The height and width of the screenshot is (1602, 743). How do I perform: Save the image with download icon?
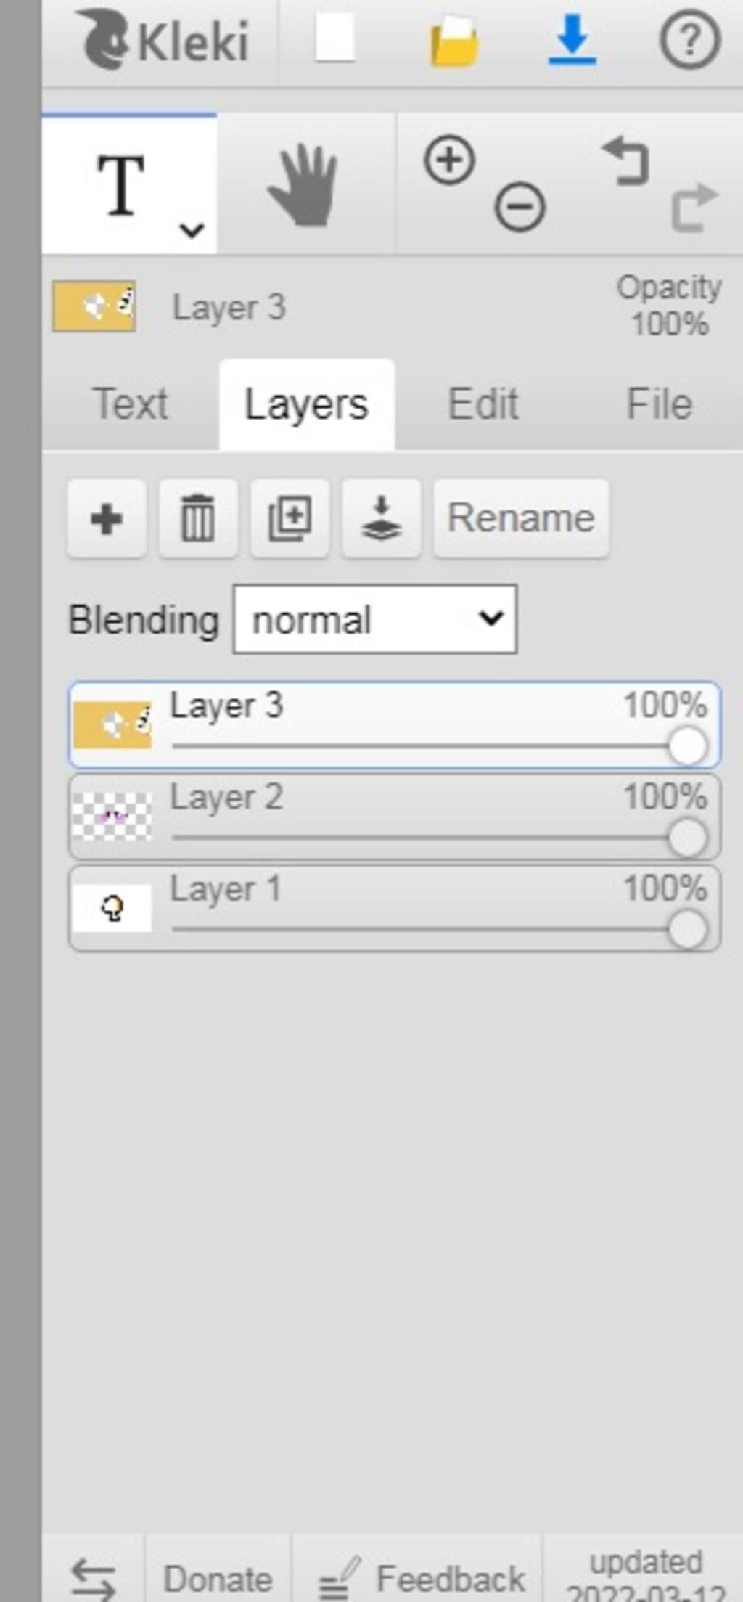572,41
